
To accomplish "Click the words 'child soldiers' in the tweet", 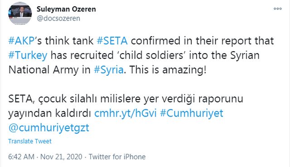I will (x=151, y=55).
